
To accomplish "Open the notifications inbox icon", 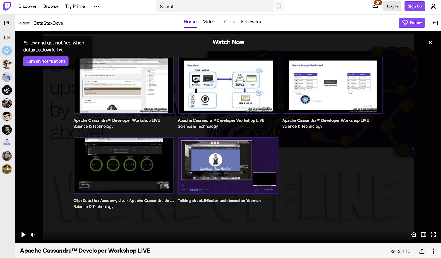I will tap(375, 6).
